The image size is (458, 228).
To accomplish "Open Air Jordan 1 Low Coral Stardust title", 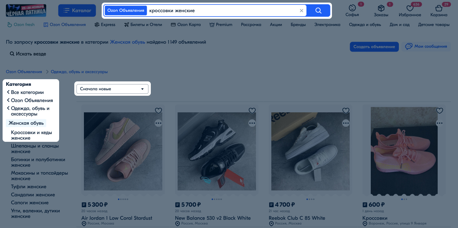I will pos(117,218).
